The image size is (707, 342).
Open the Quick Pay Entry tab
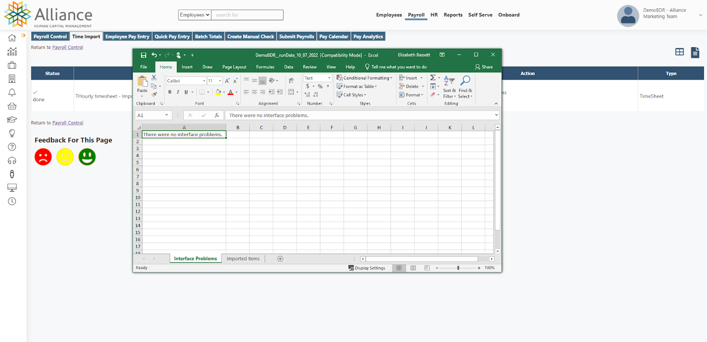172,36
